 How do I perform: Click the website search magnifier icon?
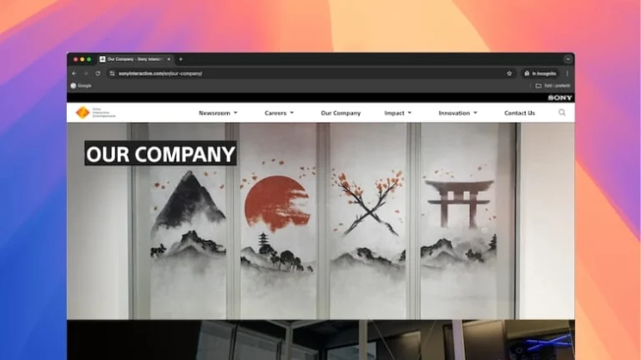pyautogui.click(x=562, y=112)
